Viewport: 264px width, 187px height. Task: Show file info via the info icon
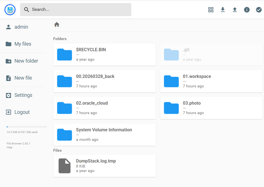(247, 9)
